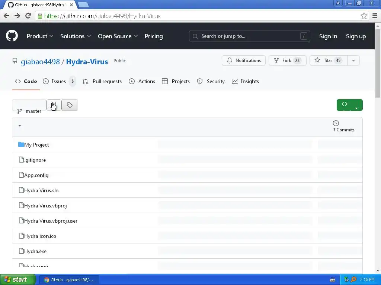Click the scrollbar down arrow
Image resolution: width=381 pixels, height=285 pixels.
coord(378,270)
